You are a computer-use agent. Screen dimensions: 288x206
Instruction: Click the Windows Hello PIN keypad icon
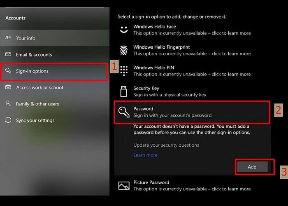click(124, 71)
